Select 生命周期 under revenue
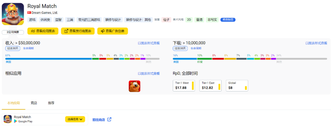 pos(28,48)
